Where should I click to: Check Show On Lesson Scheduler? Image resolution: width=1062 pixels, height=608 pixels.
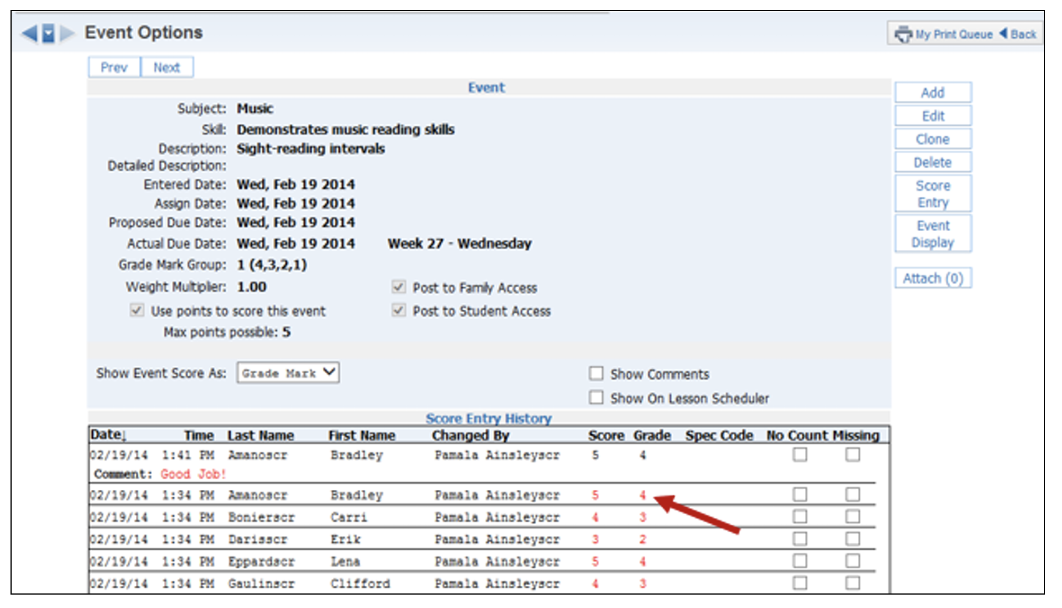[x=596, y=398]
